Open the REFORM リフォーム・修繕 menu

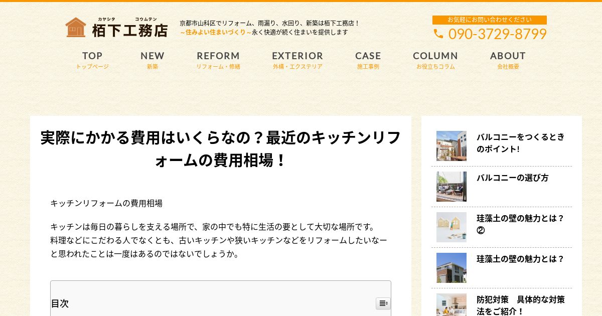point(218,60)
